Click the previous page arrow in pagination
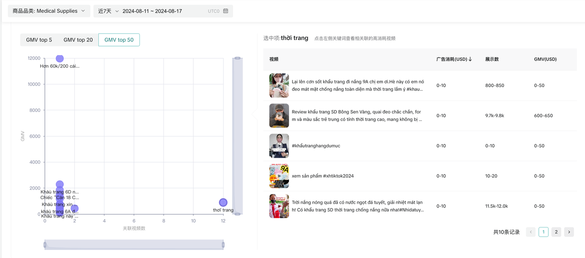This screenshot has width=585, height=258. click(x=531, y=232)
